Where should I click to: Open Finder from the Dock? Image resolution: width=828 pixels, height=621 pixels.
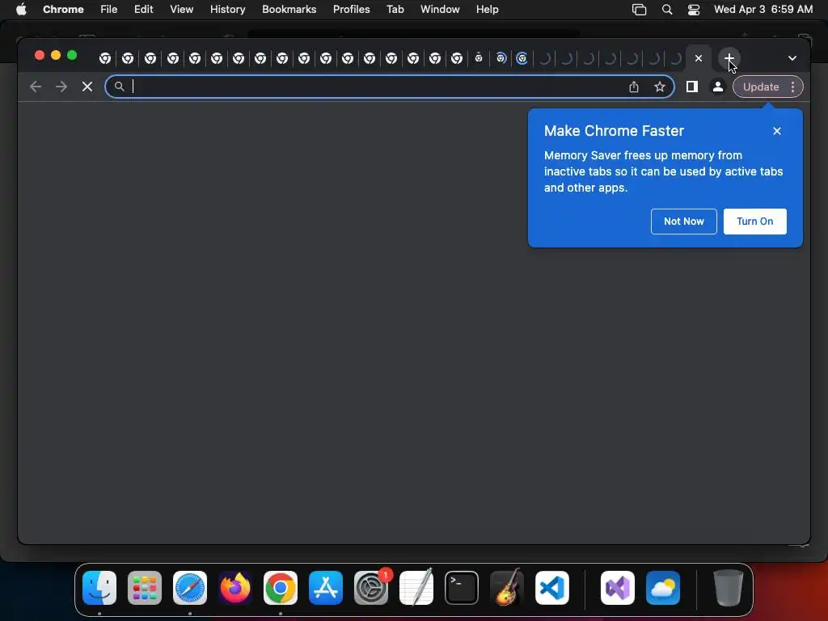(x=99, y=588)
